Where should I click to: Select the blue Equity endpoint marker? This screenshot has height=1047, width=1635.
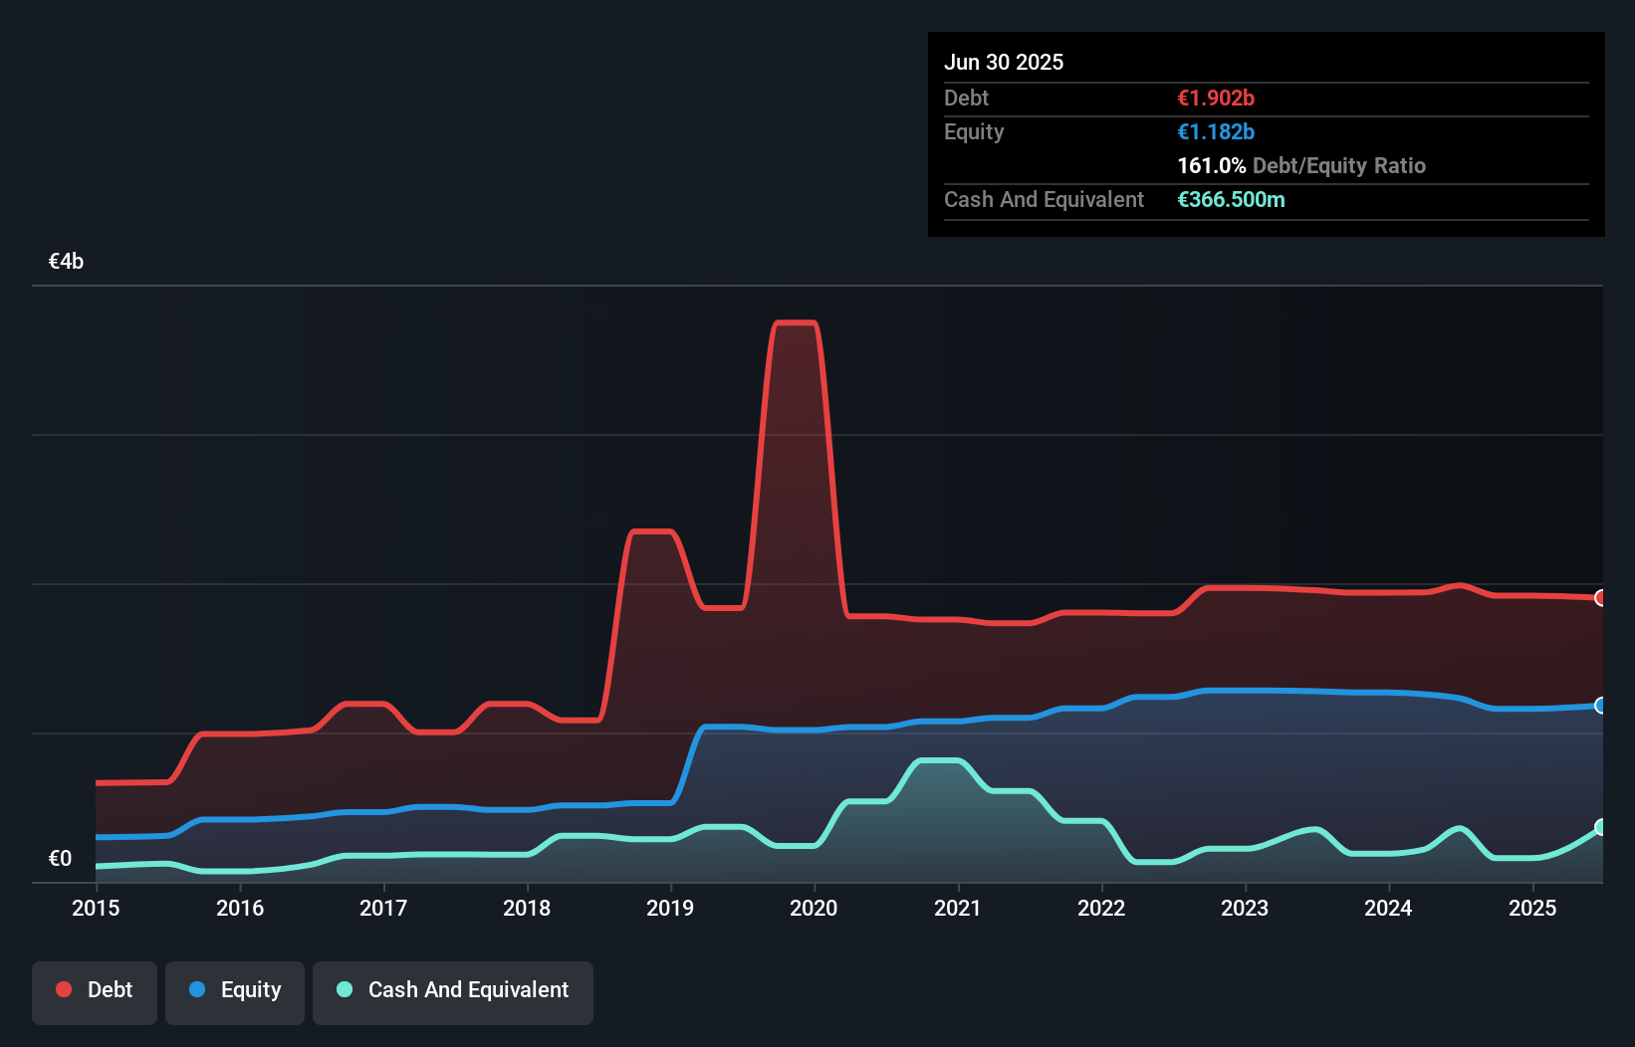(1601, 706)
